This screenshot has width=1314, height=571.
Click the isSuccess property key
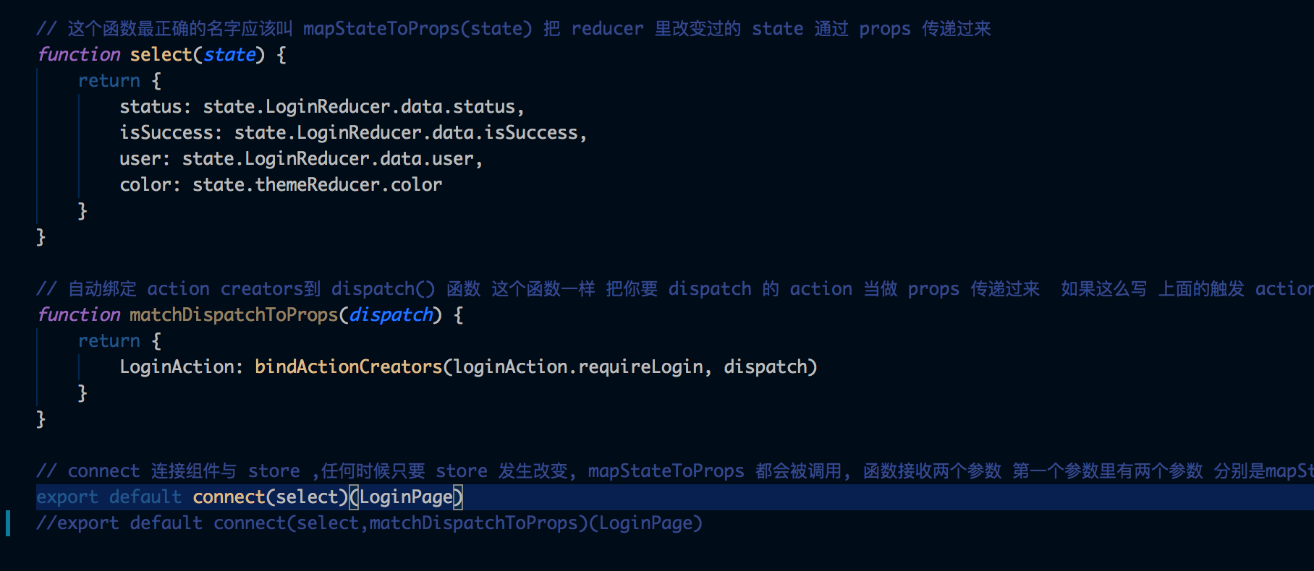[166, 133]
